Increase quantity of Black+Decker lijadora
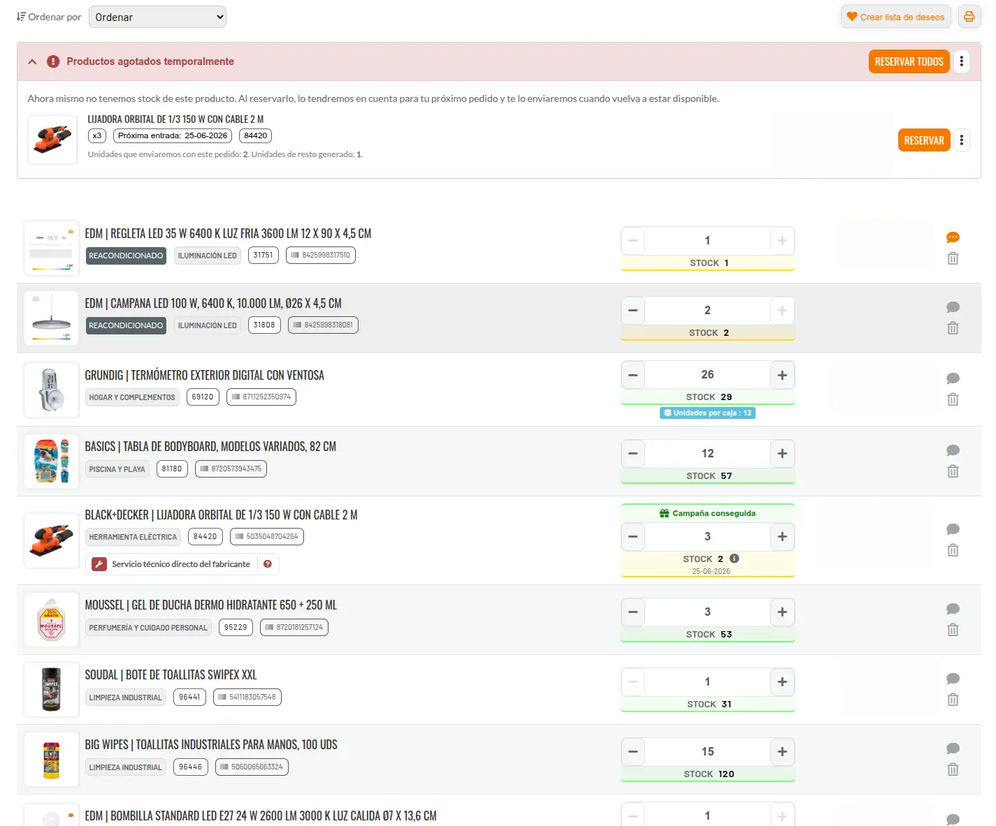This screenshot has height=826, width=996. 782,536
